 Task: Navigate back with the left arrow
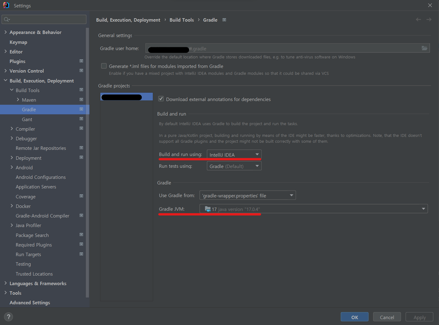pos(418,19)
